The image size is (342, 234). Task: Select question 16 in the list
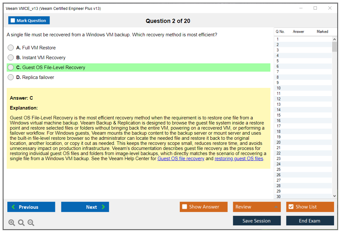click(x=303, y=120)
